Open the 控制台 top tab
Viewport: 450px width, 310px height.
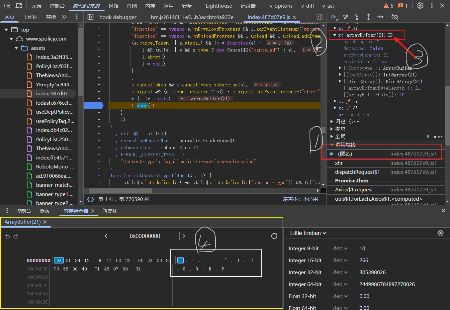(x=57, y=6)
